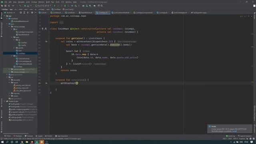Navigate back with the left arrow icon

[x=13, y=6]
